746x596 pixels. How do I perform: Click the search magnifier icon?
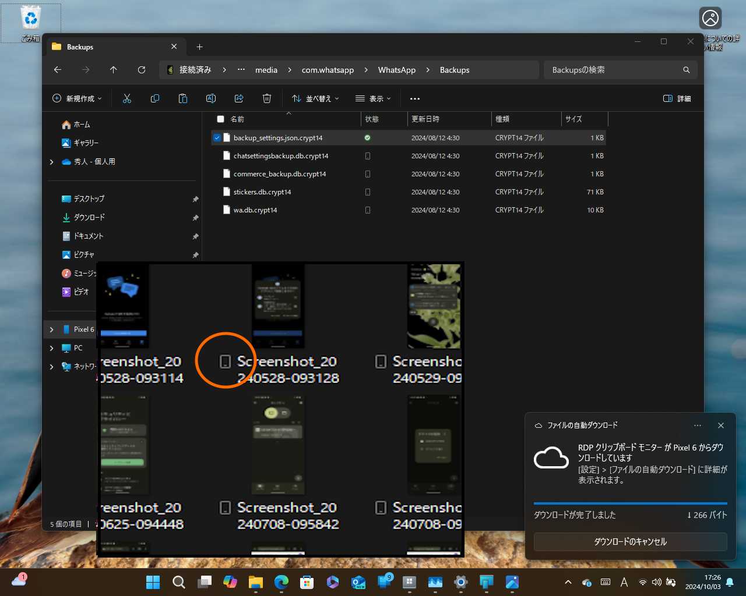click(x=687, y=70)
